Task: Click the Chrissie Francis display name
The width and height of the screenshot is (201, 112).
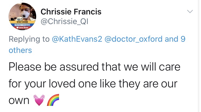Action: point(71,11)
